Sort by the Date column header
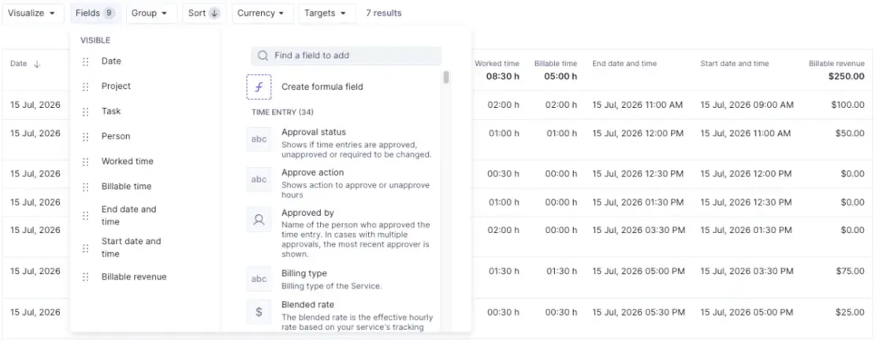The image size is (875, 341). (x=18, y=64)
